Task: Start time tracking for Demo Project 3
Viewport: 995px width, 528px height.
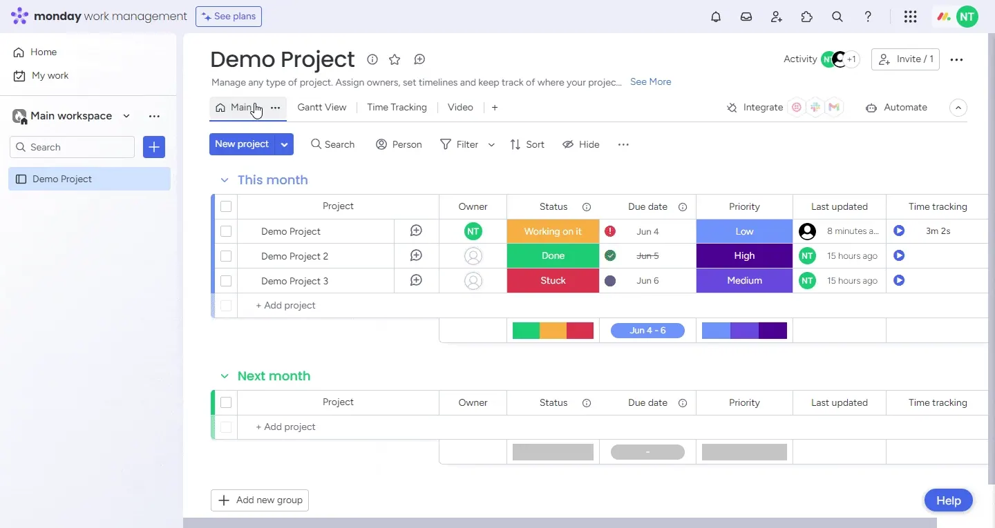Action: point(899,280)
